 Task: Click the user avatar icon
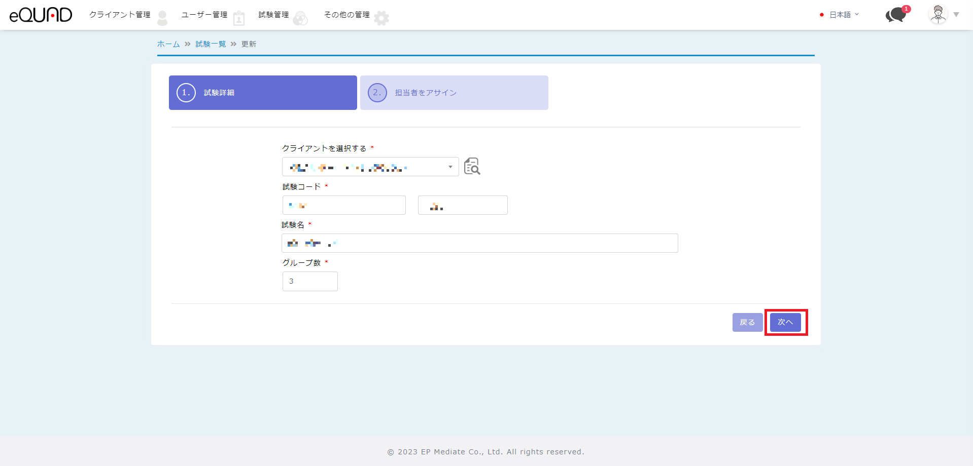[x=938, y=14]
